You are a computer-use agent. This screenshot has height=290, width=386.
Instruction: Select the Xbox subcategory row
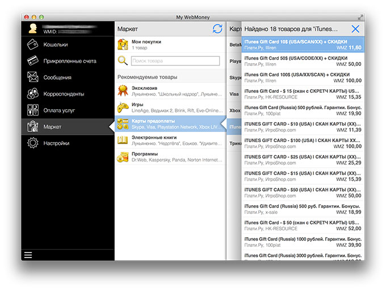tap(234, 110)
